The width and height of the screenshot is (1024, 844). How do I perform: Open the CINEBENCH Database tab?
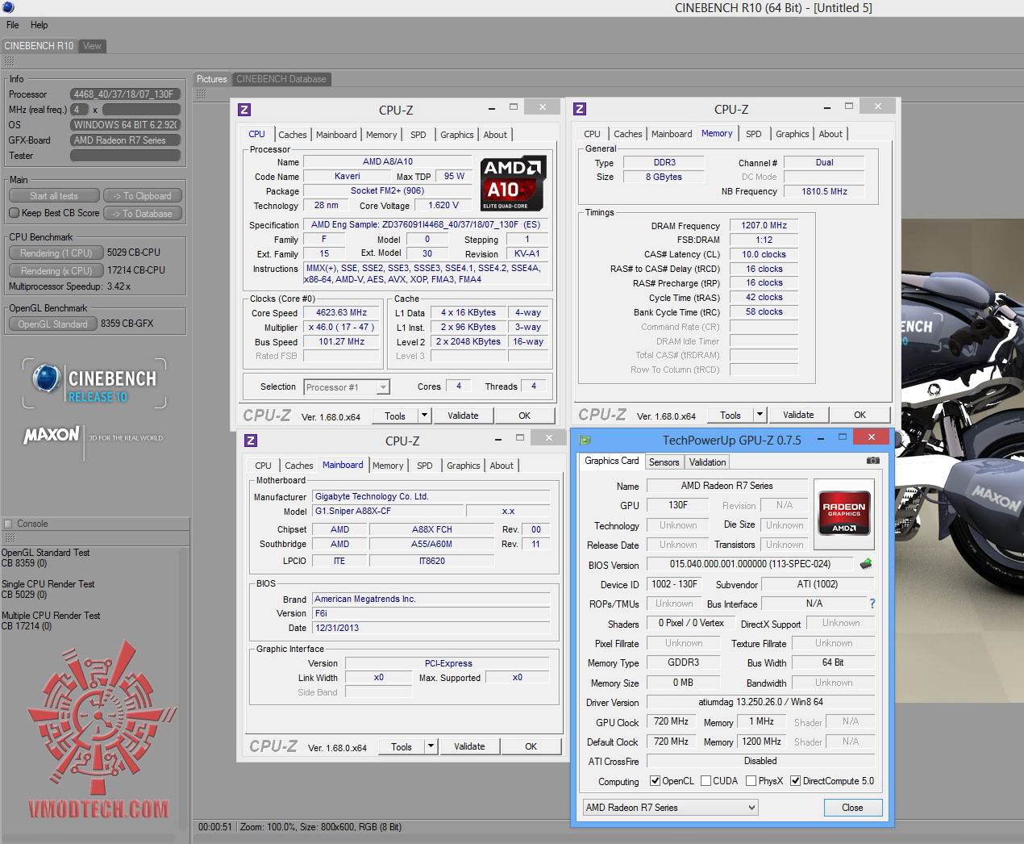point(281,79)
